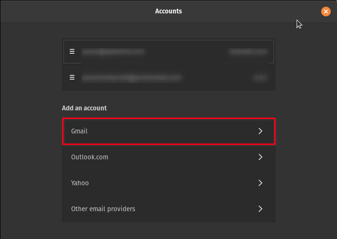The image size is (337, 239).
Task: Add a Gmail account
Action: coord(169,131)
